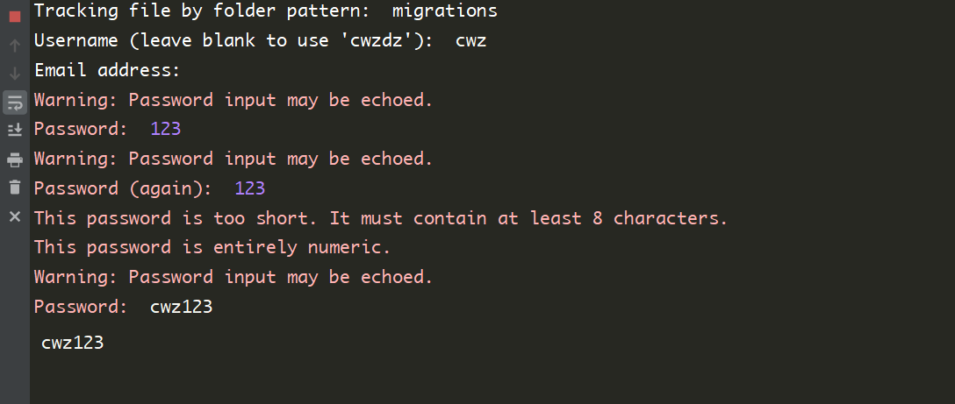
Task: Stop the running process with the red square
Action: coord(15,17)
